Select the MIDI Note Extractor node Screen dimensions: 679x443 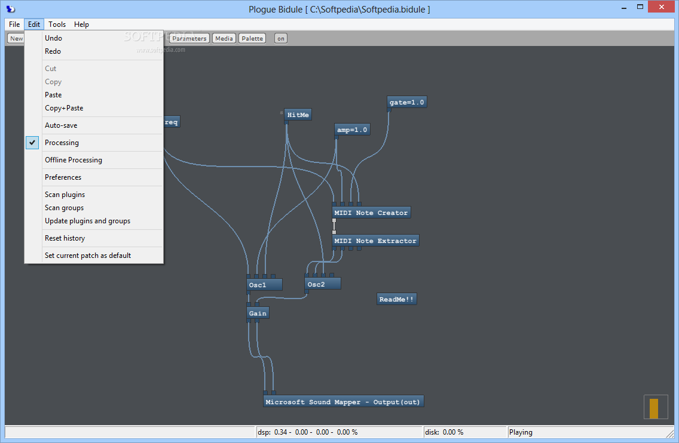pyautogui.click(x=375, y=241)
